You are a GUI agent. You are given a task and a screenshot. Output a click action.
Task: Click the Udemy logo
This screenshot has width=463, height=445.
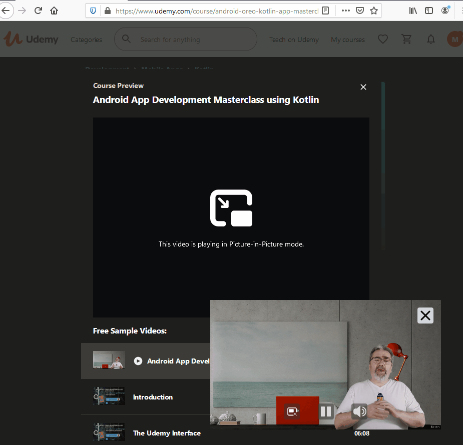tap(31, 38)
